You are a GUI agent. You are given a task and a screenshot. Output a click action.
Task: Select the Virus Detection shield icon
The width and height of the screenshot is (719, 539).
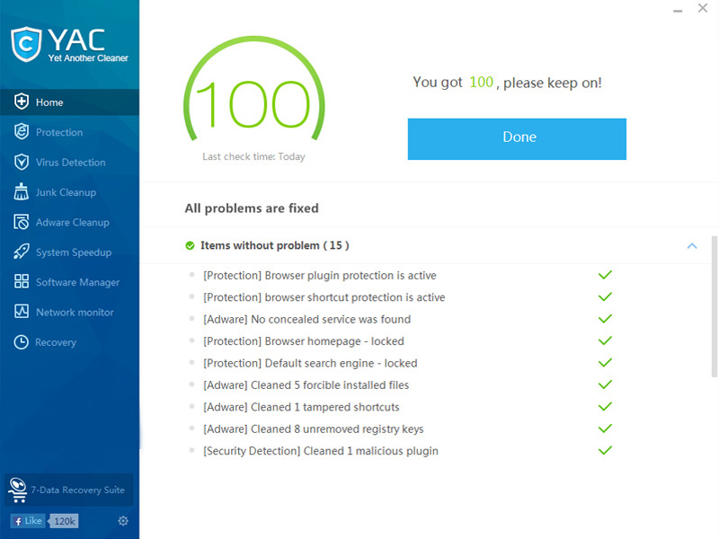22,162
